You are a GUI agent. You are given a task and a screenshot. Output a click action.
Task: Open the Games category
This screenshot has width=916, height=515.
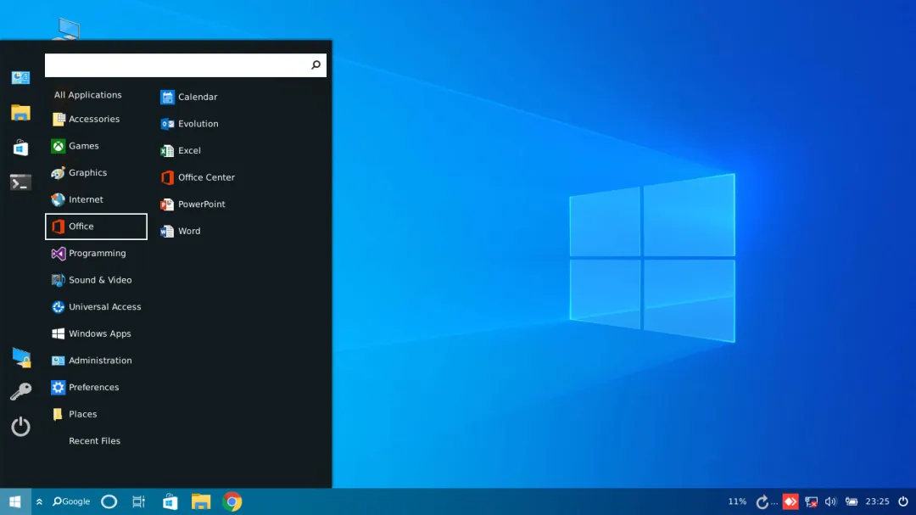click(96, 146)
